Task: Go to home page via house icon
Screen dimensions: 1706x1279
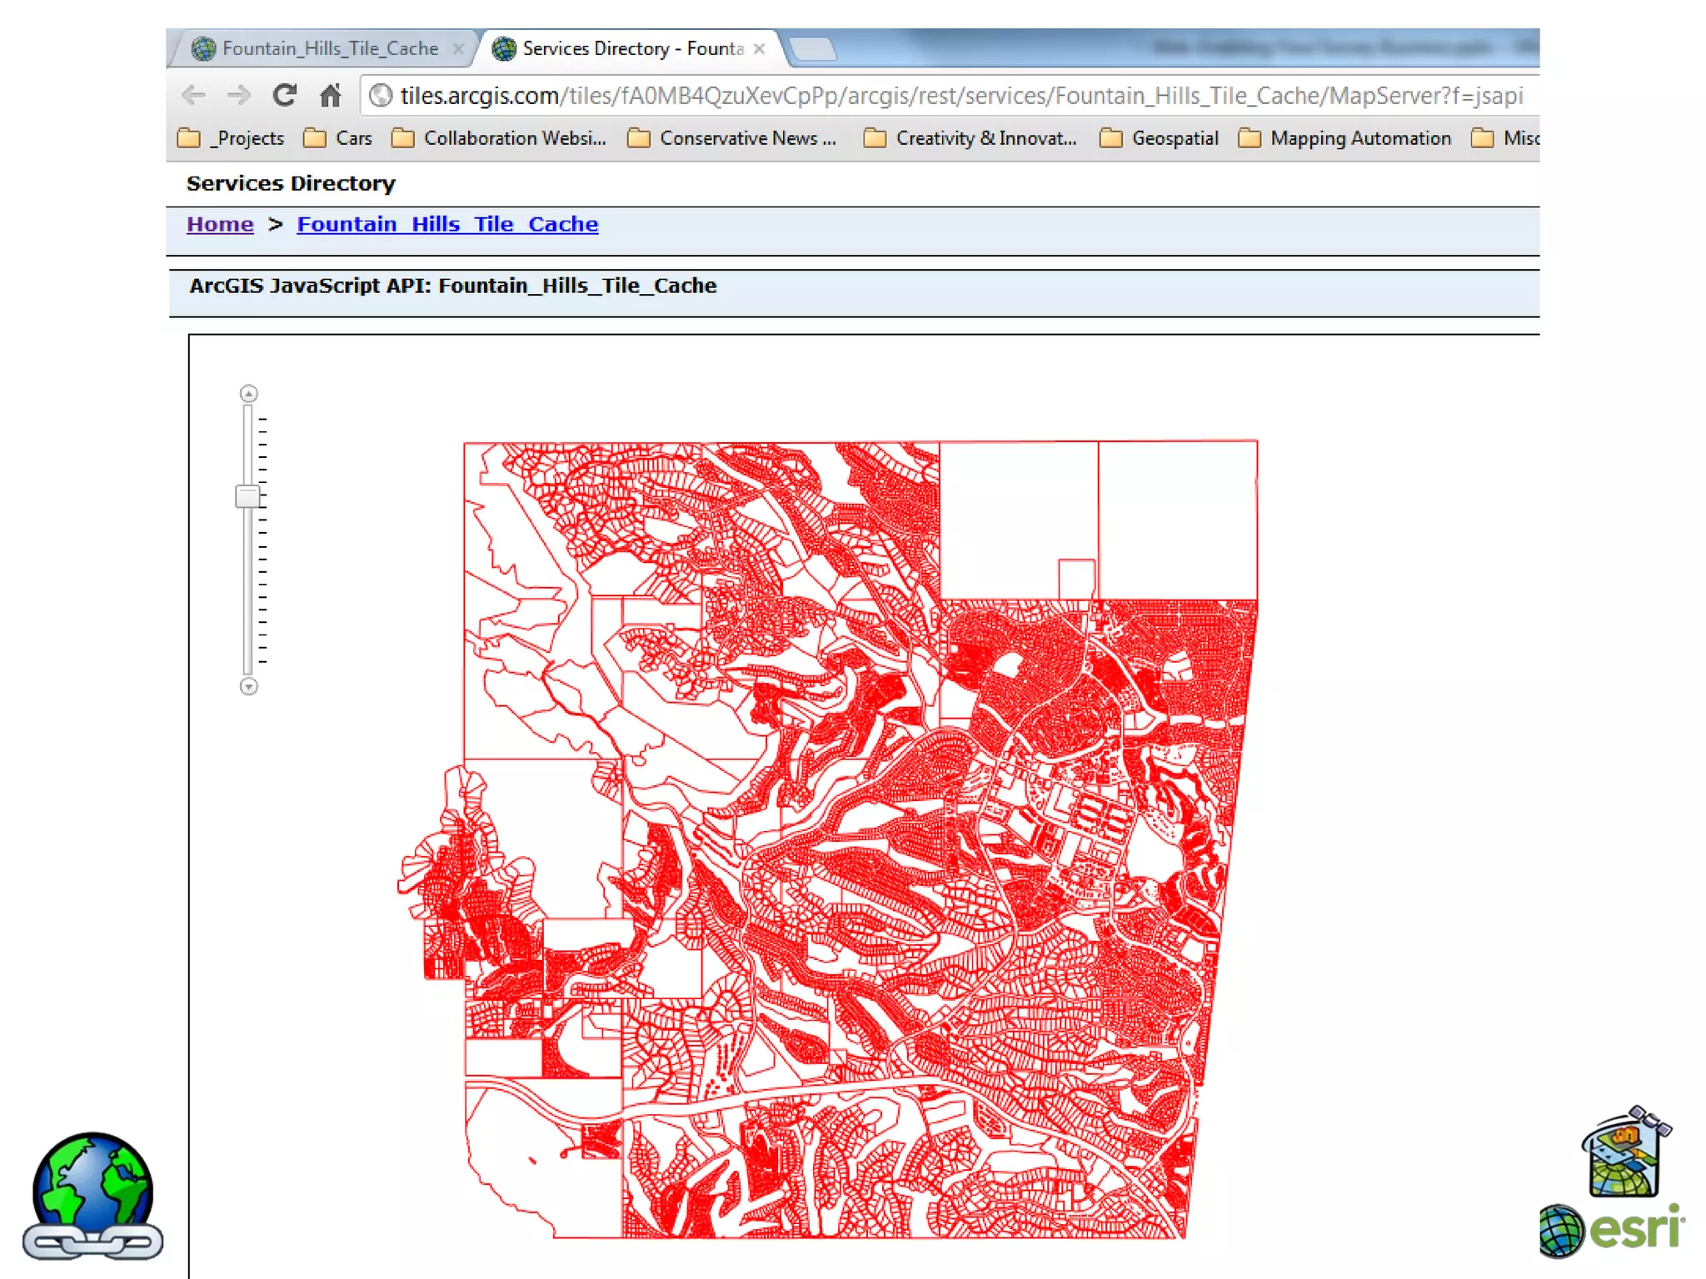Action: [331, 96]
